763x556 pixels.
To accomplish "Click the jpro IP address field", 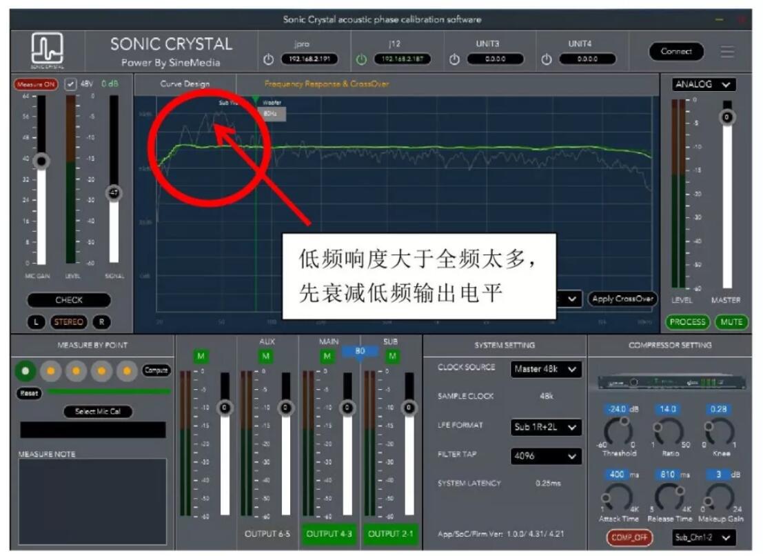I will click(309, 59).
